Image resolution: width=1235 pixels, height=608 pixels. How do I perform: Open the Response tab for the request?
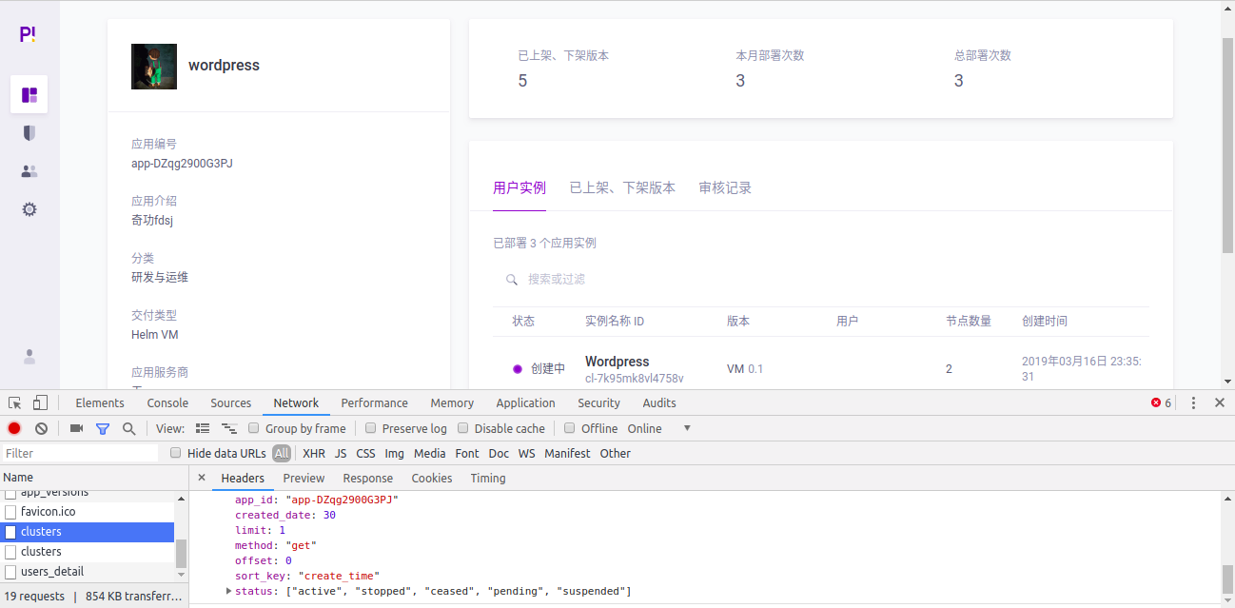pyautogui.click(x=367, y=478)
